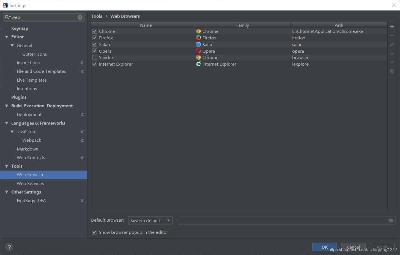Viewport: 400px width, 255px height.
Task: Click the project-level icon beside FindBugs-IDEA
Action: coord(82,201)
